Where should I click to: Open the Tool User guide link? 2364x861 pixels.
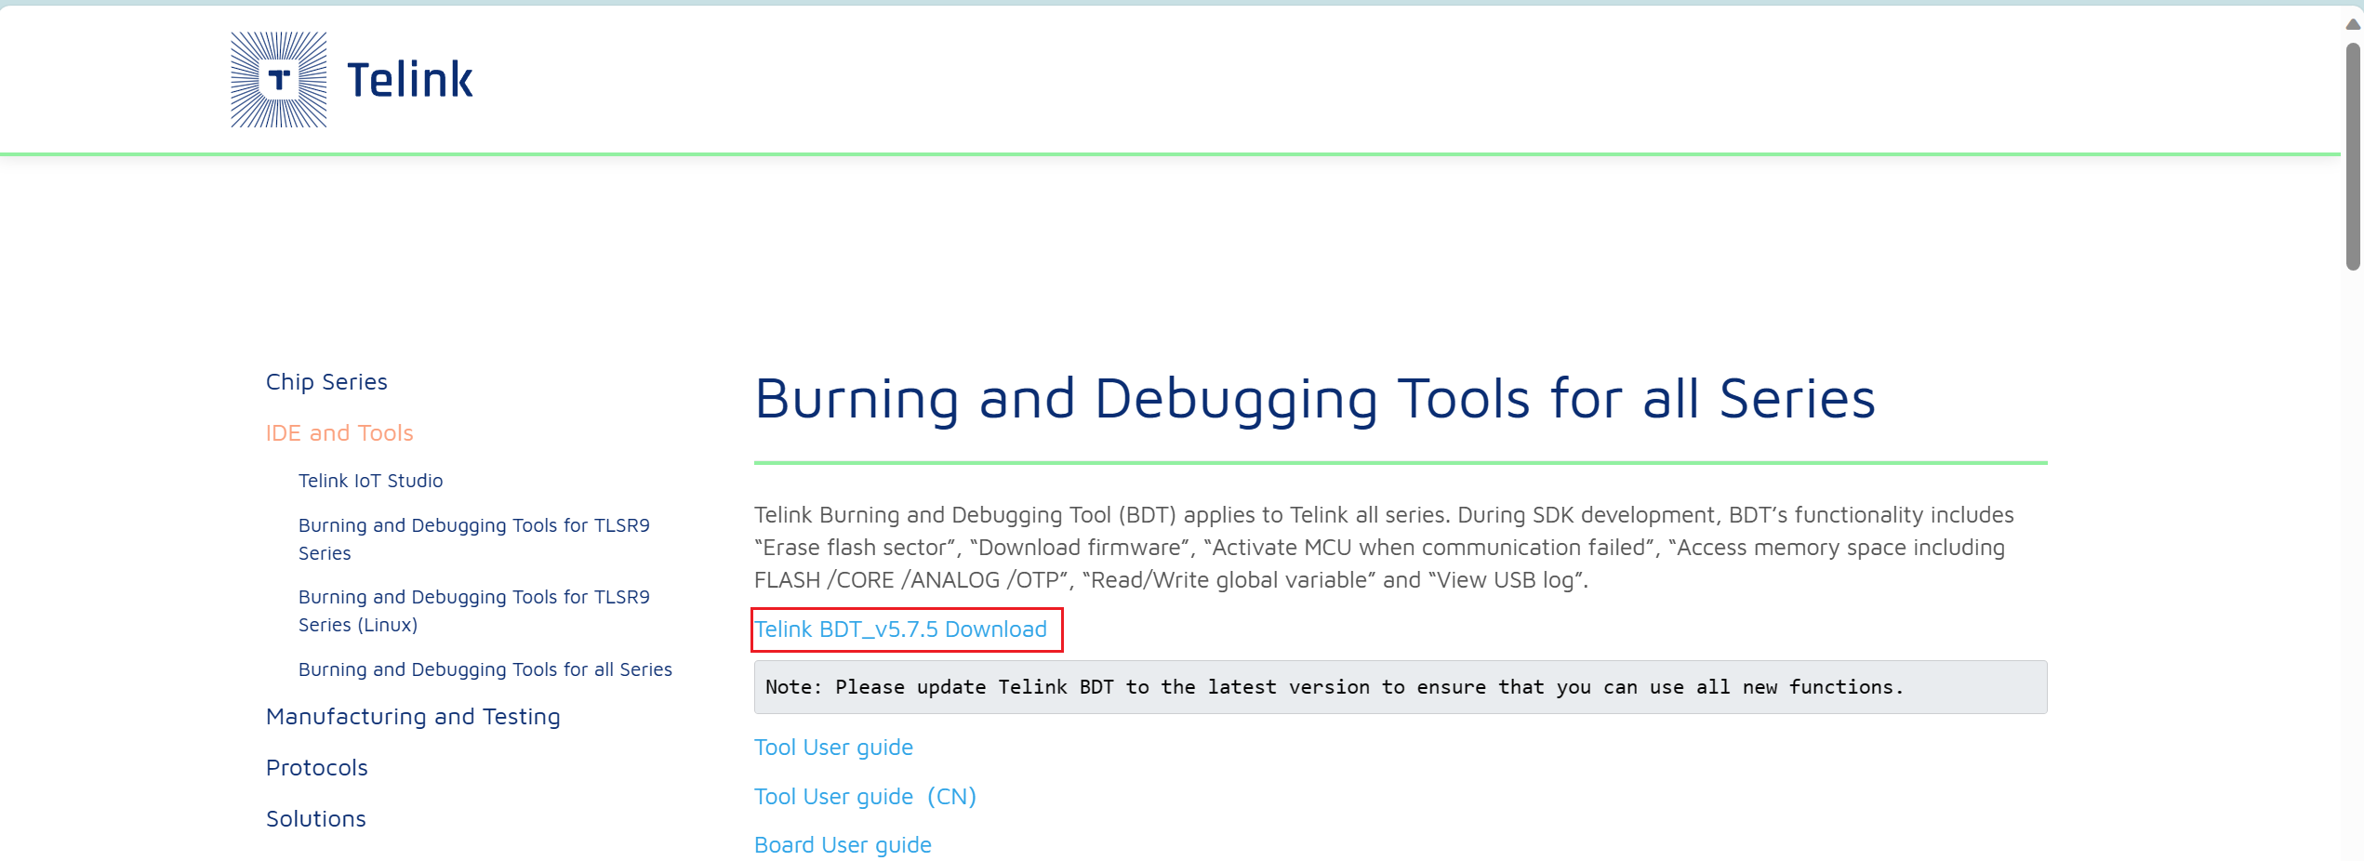[x=833, y=748]
